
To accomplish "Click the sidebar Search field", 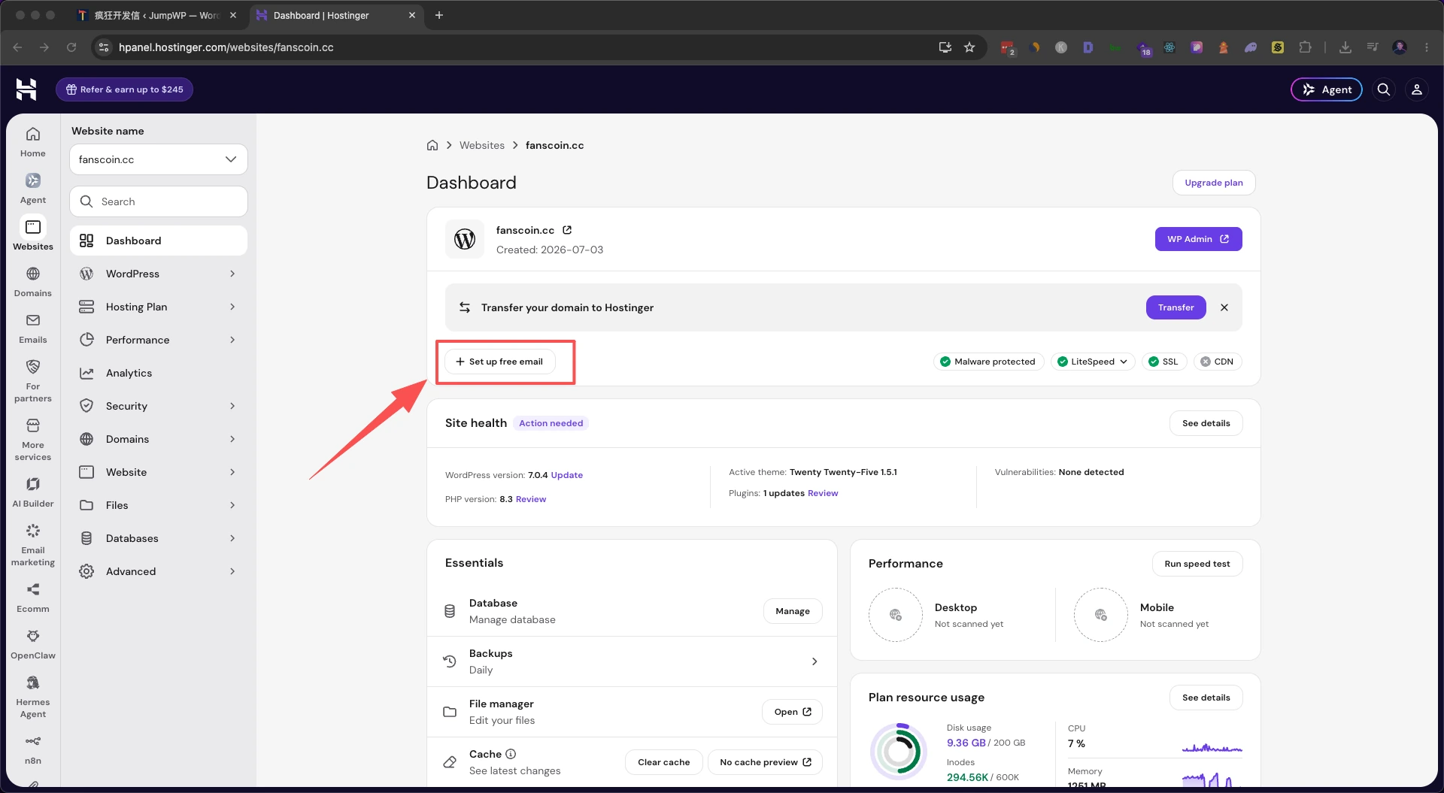I will click(x=159, y=201).
